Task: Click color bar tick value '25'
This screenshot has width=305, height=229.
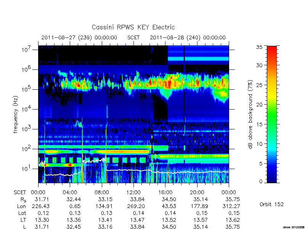Action: (259, 85)
